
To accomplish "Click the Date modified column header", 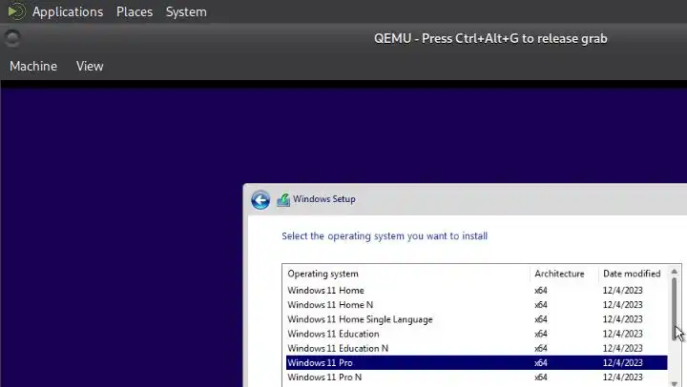I will [x=634, y=274].
